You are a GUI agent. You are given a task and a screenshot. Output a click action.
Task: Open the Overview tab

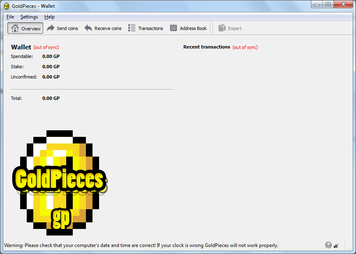pyautogui.click(x=25, y=28)
